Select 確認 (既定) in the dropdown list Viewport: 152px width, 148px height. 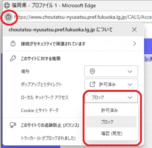pos(111,134)
